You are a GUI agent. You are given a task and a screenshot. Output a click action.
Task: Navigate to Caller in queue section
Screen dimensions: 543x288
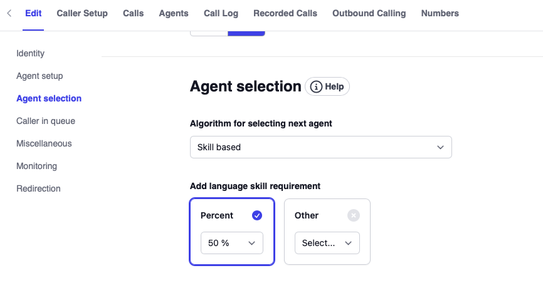[x=46, y=121]
